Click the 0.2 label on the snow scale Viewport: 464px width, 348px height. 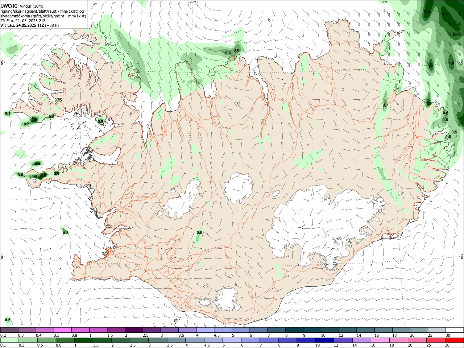point(3,335)
